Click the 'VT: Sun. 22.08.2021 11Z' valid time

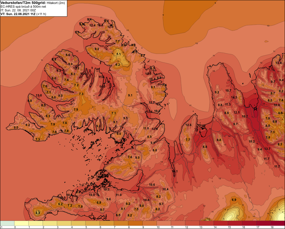(18, 14)
